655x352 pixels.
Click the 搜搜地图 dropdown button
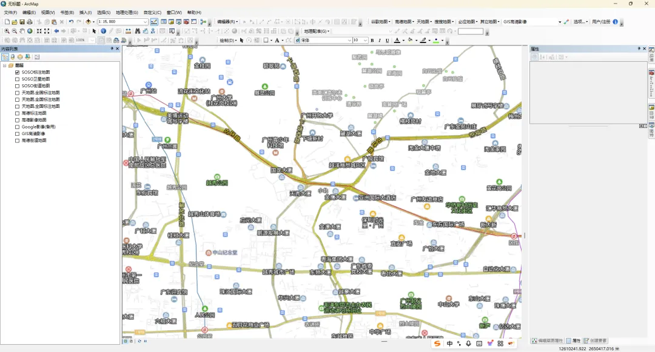(443, 22)
